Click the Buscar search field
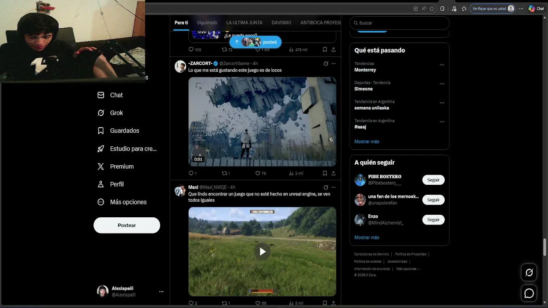 coord(399,23)
